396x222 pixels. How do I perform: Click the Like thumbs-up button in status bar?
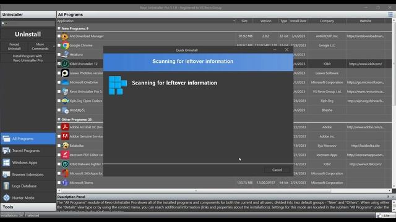coord(385,215)
